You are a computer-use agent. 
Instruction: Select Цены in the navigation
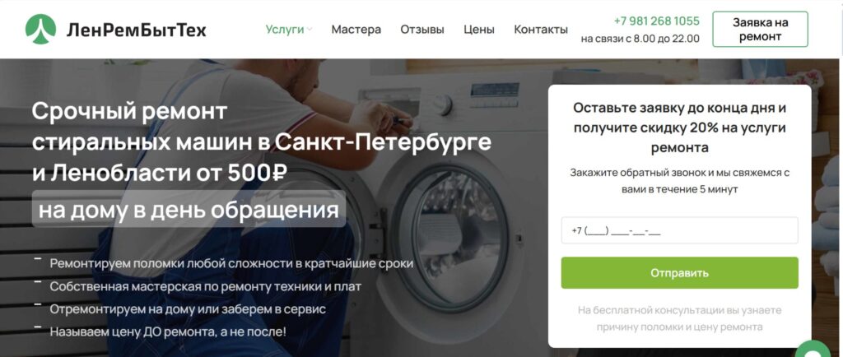click(479, 30)
